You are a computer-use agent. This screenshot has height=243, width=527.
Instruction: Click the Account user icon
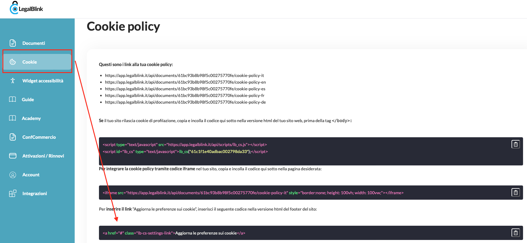coord(13,175)
